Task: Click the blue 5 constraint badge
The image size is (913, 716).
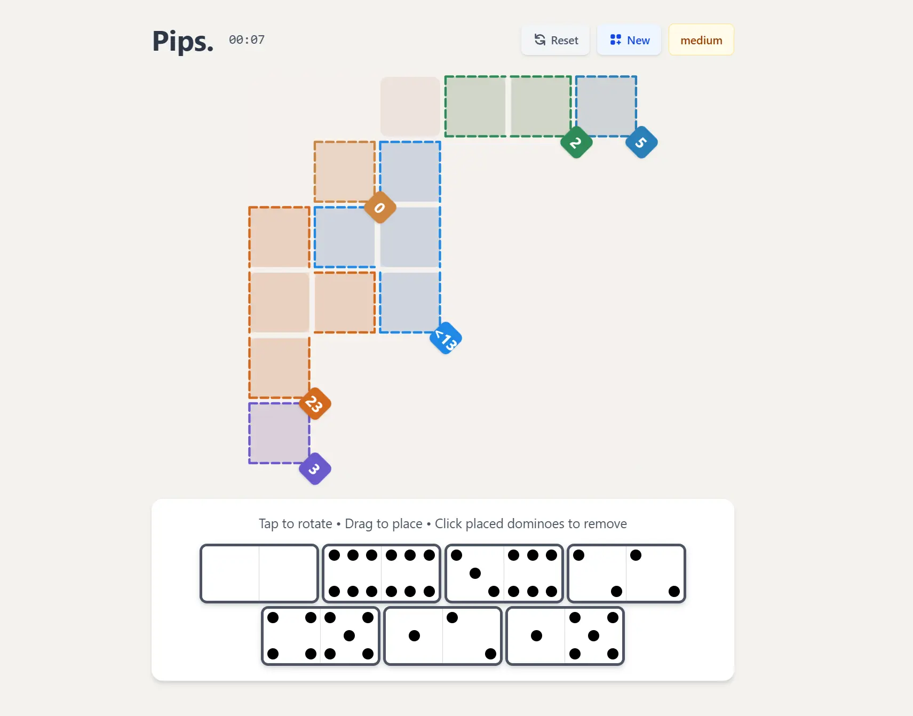Action: (641, 142)
